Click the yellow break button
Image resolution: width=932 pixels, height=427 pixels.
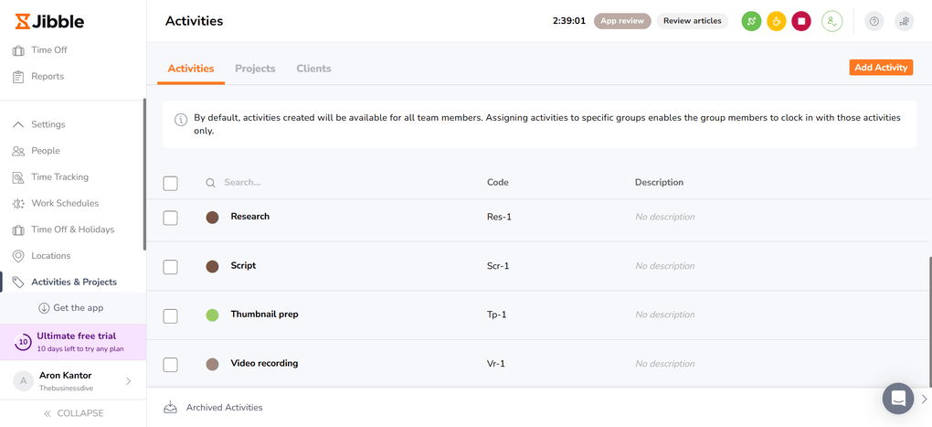click(x=777, y=21)
